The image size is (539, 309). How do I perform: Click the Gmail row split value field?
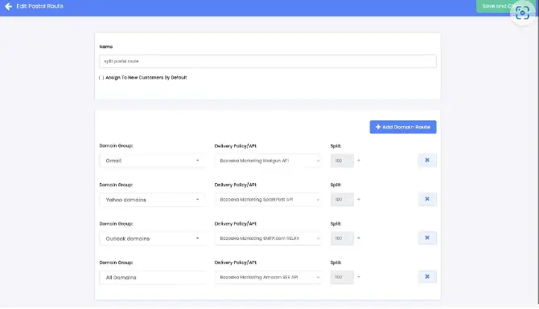point(342,161)
